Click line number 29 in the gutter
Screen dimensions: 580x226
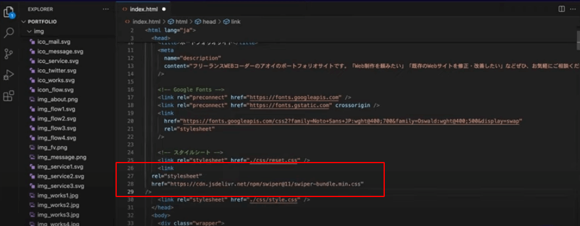[130, 192]
